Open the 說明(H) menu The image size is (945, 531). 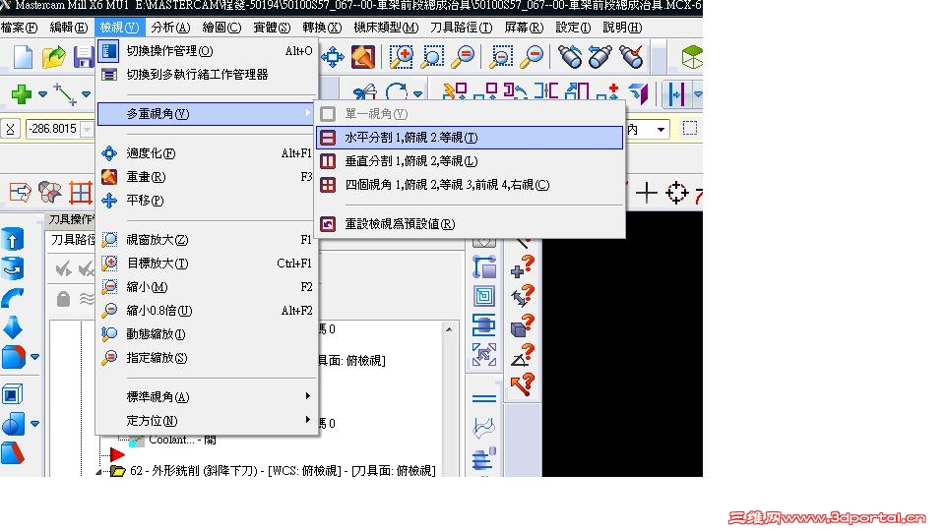pos(622,28)
